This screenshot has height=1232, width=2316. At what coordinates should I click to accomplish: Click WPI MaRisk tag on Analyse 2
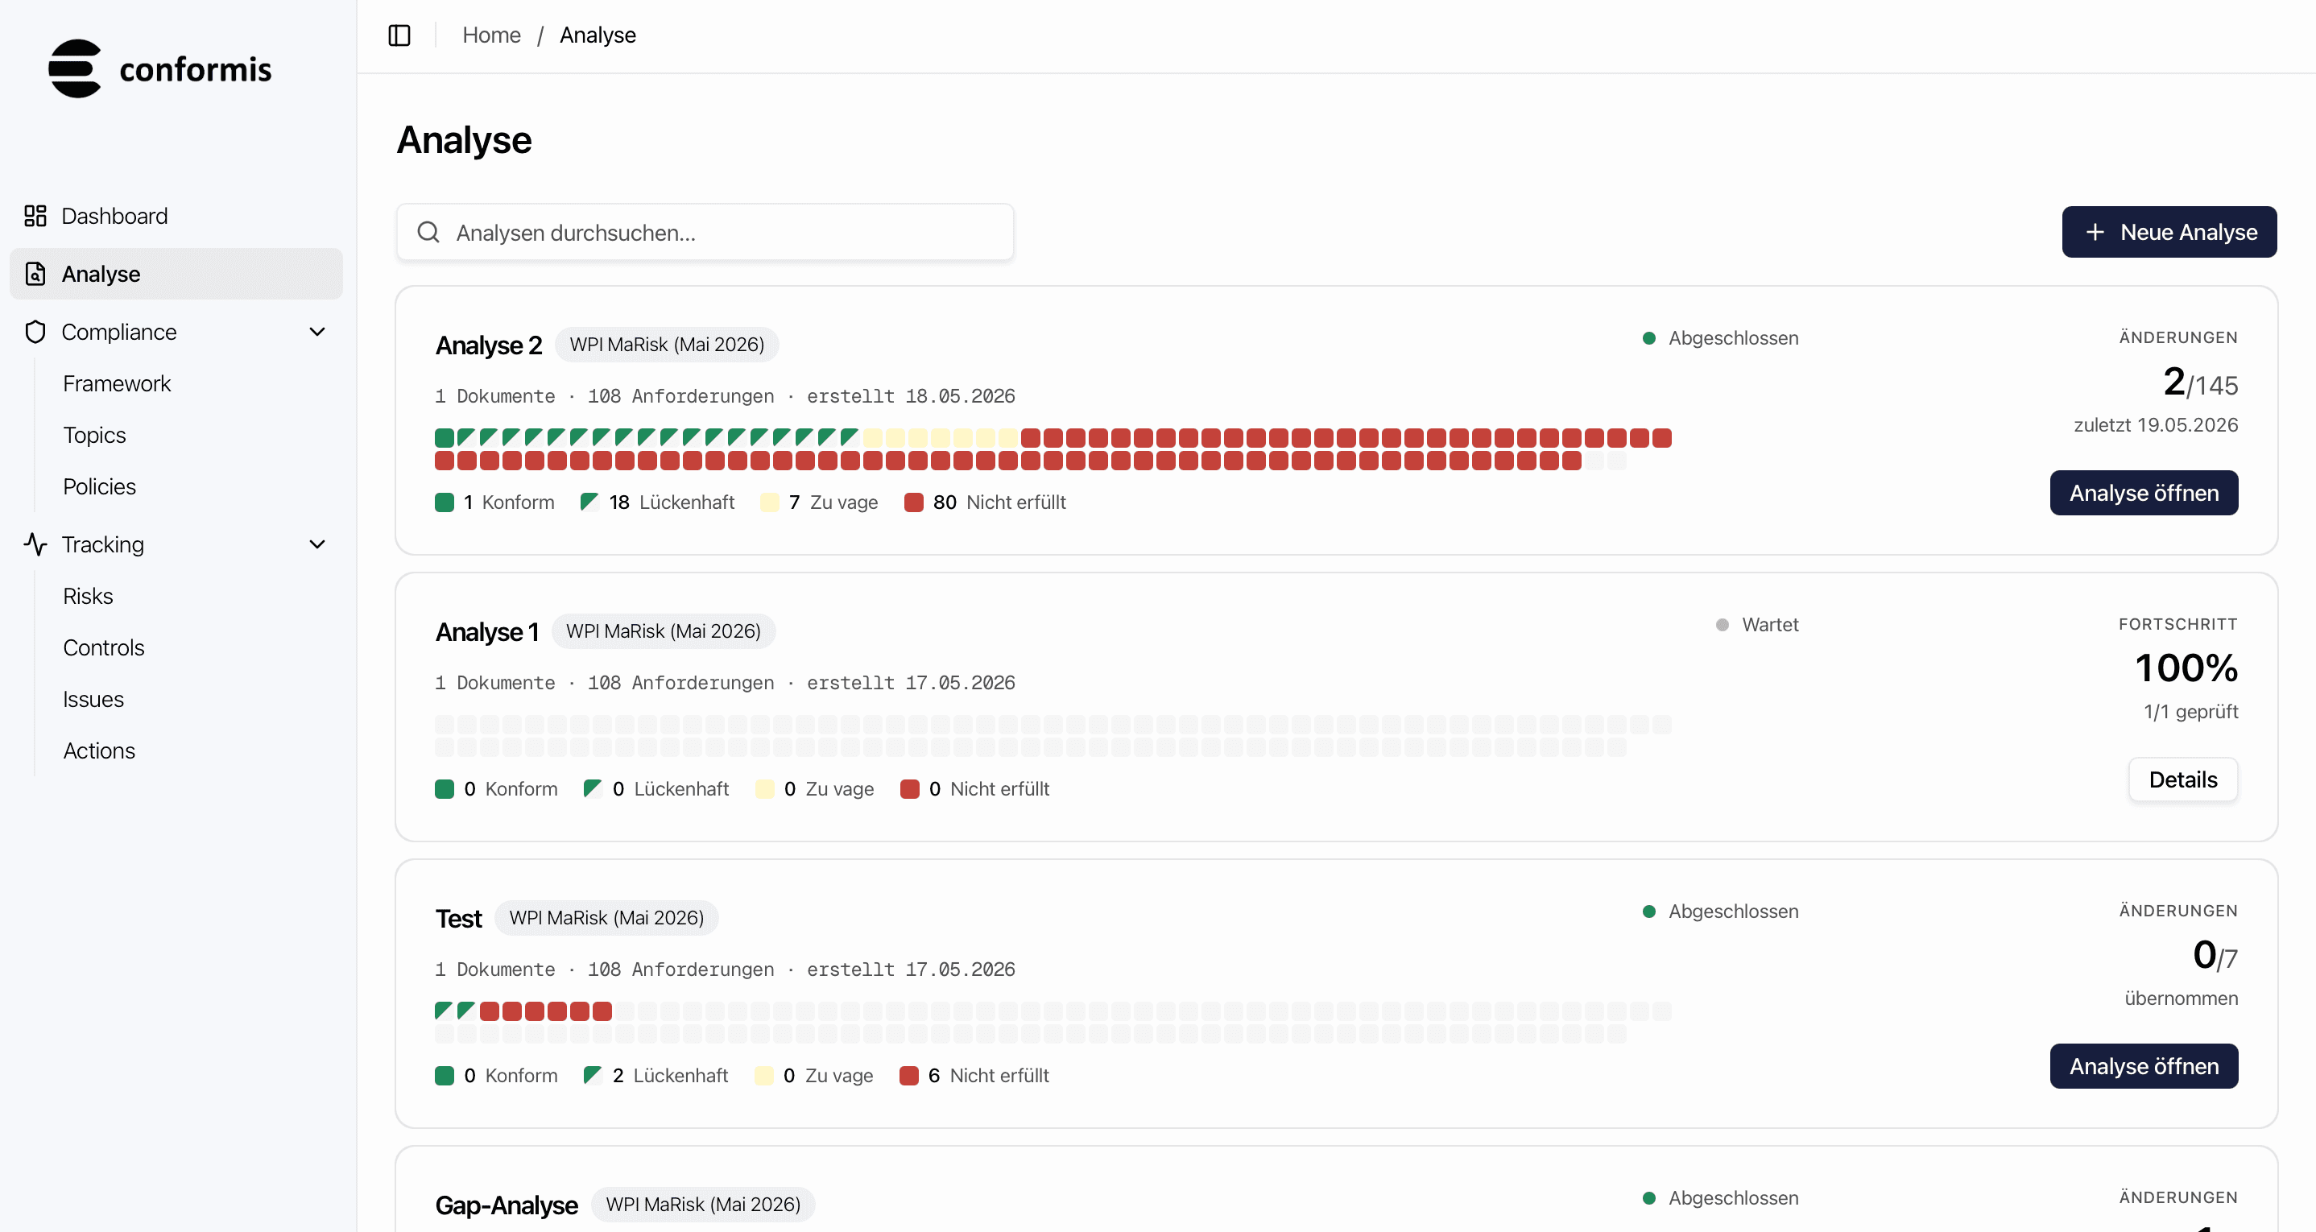click(x=667, y=345)
